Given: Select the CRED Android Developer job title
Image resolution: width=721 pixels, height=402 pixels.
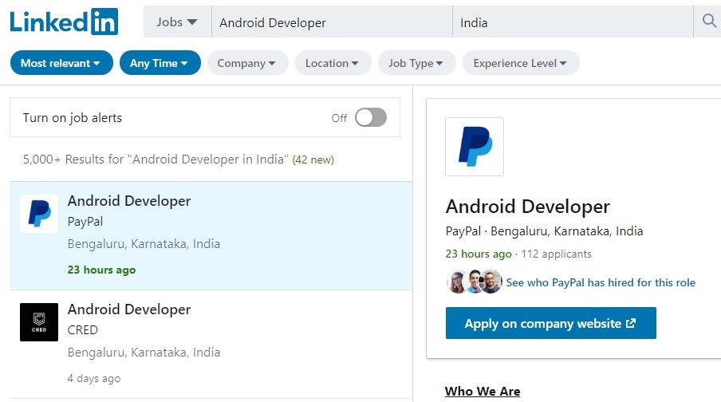Looking at the screenshot, I should (x=129, y=309).
